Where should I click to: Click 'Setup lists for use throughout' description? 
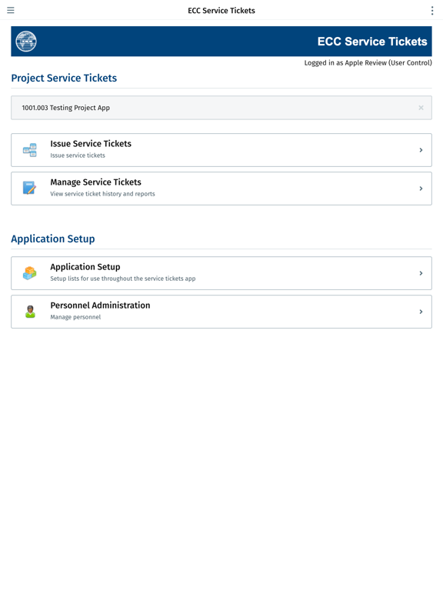pos(123,279)
